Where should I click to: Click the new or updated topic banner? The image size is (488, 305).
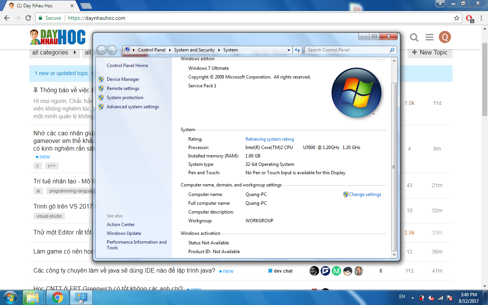(x=241, y=73)
